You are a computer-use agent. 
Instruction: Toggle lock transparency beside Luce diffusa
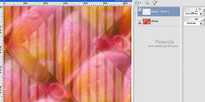pos(204,14)
